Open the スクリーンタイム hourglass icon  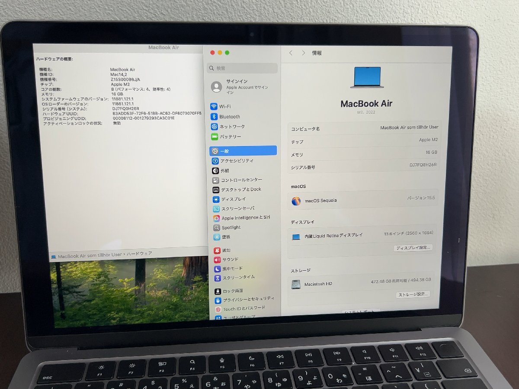218,278
